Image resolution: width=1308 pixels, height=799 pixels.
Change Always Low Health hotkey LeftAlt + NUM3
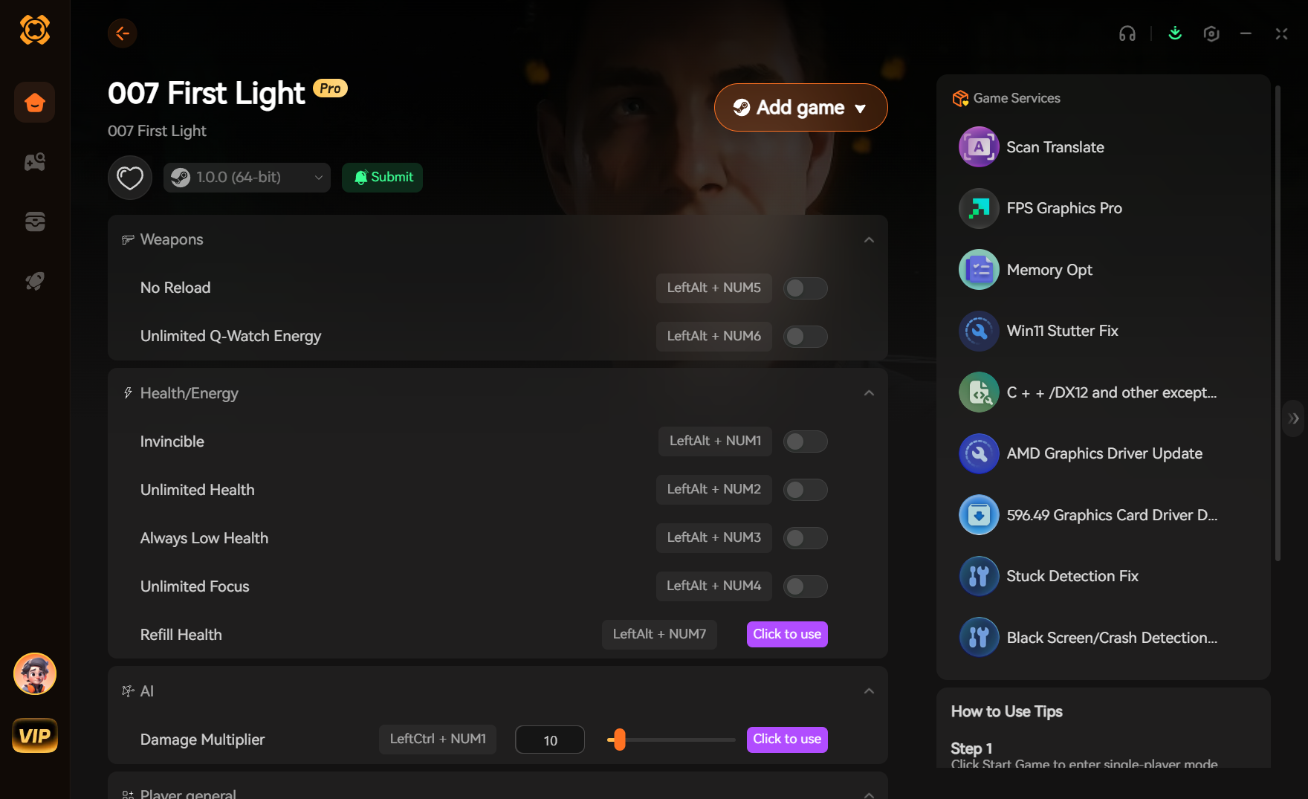tap(713, 538)
